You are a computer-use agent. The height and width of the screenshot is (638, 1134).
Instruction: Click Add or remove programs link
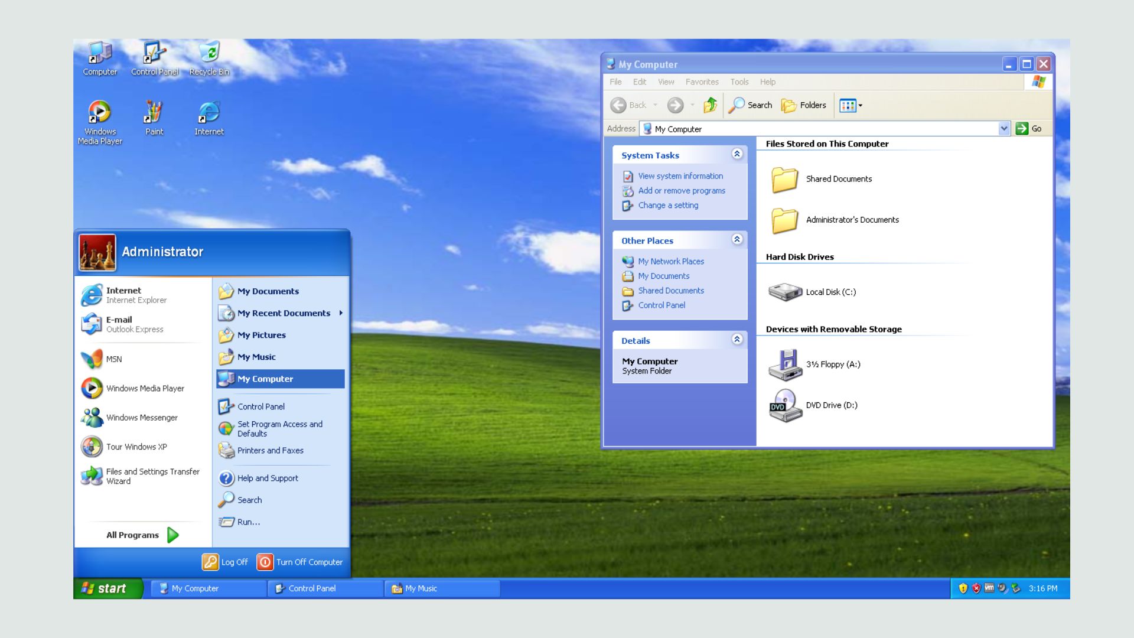tap(674, 191)
